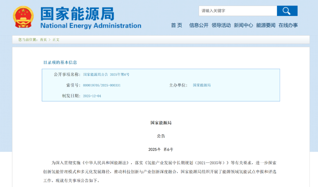Screen dimensions: 318x187
Task: Select 新闻中心 in the navigation bar
Action: pyautogui.click(x=244, y=25)
